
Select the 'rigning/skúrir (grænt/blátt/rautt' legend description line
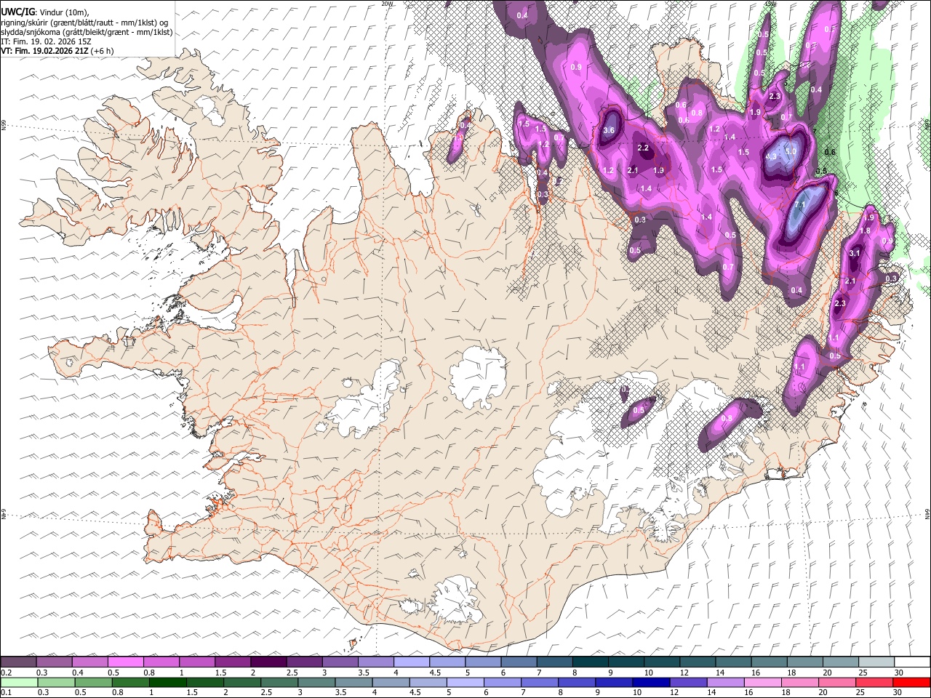pos(84,23)
